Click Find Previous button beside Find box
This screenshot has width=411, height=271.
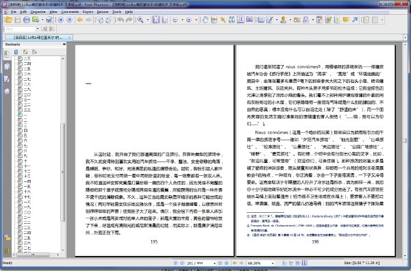[x=45, y=29]
